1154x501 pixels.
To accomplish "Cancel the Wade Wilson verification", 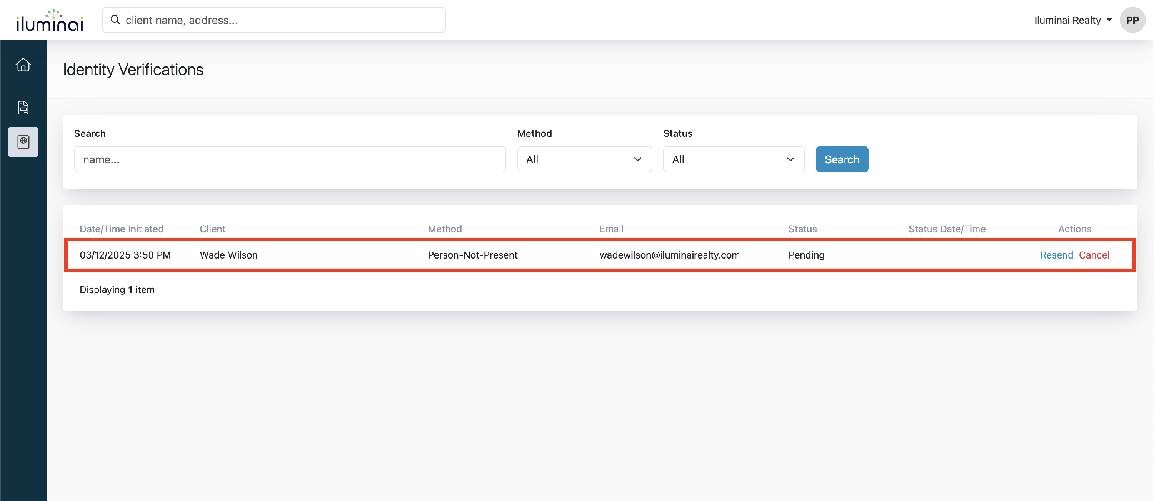I will pos(1094,255).
